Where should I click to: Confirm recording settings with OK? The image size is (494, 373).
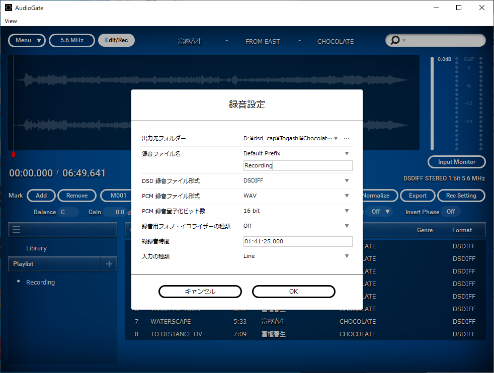294,292
